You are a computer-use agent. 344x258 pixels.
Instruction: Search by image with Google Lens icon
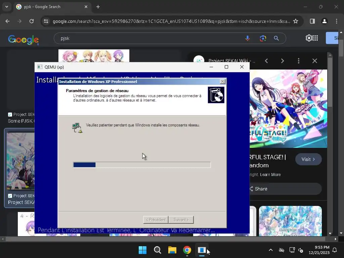[x=263, y=38]
